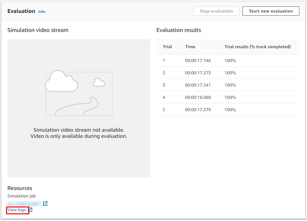Select the time 00:00:17.273 for trial 2
The image size is (307, 221).
pos(198,73)
